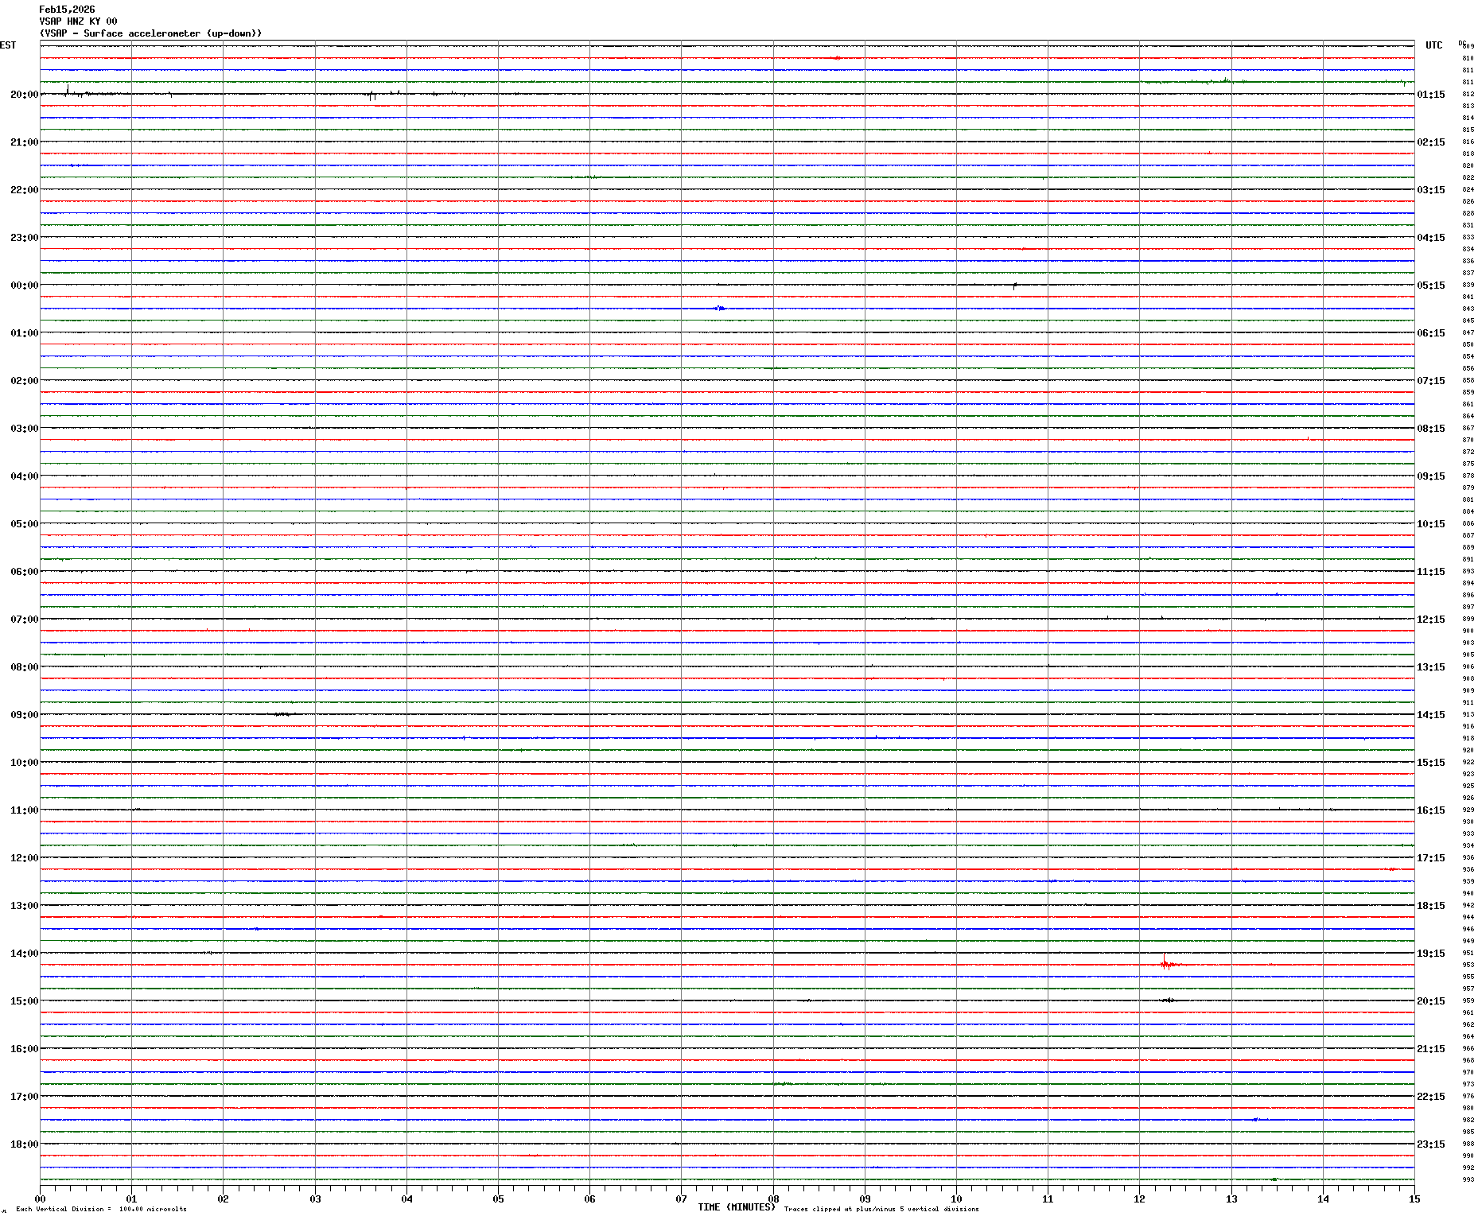1478x1220 pixels.
Task: Click the blue burst near minute 07
Action: pyautogui.click(x=720, y=308)
